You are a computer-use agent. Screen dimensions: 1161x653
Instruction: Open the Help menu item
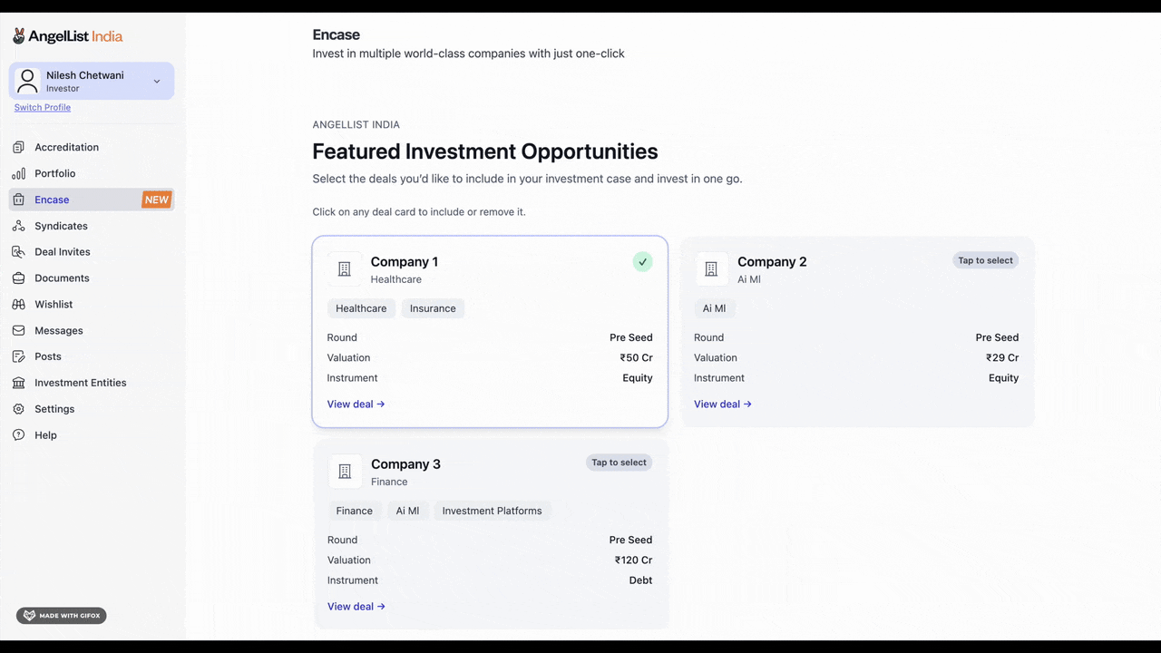pos(45,435)
